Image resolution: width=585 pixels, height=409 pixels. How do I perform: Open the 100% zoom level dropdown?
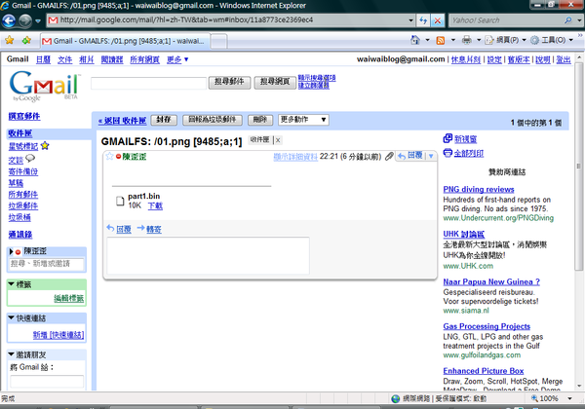570,398
